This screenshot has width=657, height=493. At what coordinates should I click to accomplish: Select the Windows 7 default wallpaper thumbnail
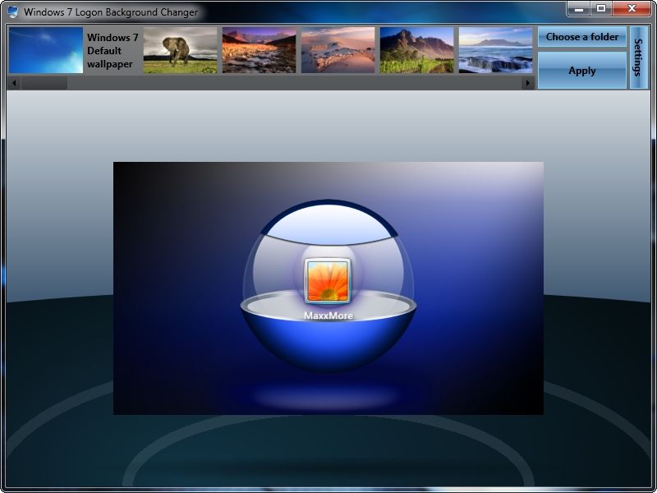pos(46,50)
